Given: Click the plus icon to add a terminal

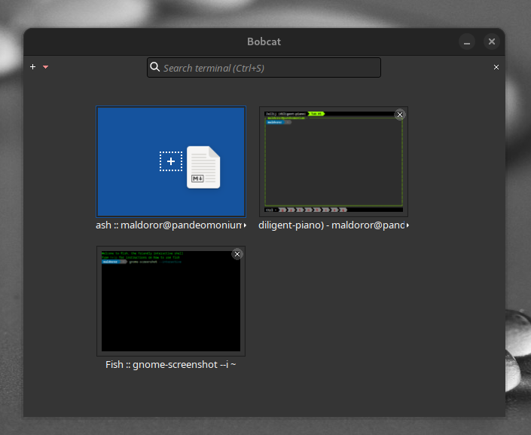Looking at the screenshot, I should pos(32,67).
